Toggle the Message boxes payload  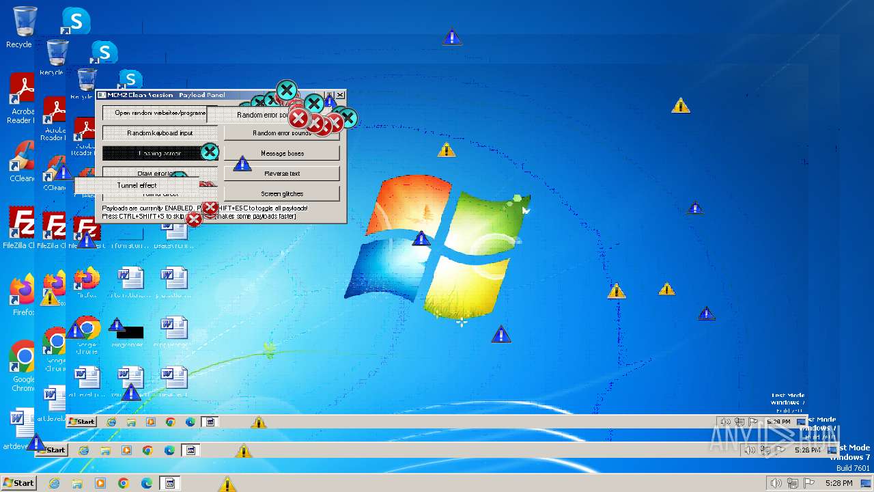(282, 153)
